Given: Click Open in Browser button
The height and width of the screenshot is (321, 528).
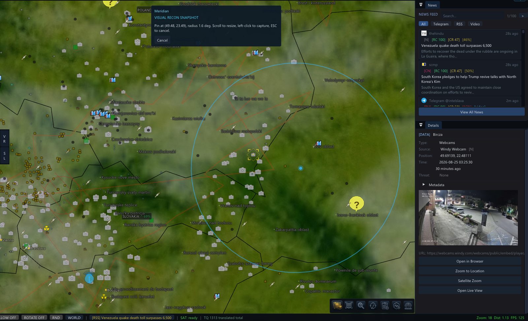Looking at the screenshot, I should click(x=470, y=261).
